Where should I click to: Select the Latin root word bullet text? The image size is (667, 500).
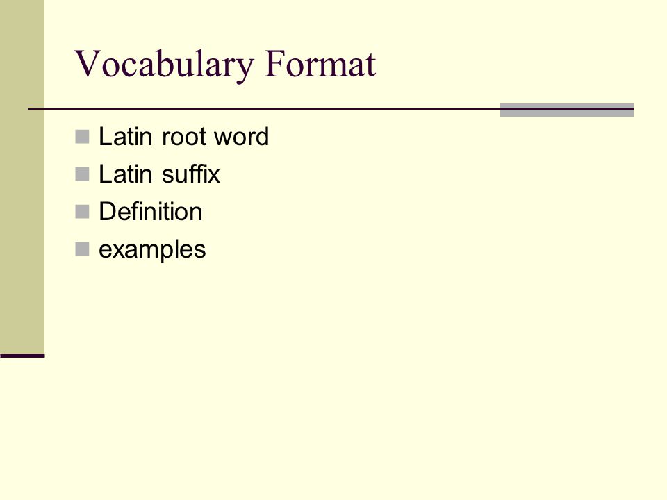[183, 137]
